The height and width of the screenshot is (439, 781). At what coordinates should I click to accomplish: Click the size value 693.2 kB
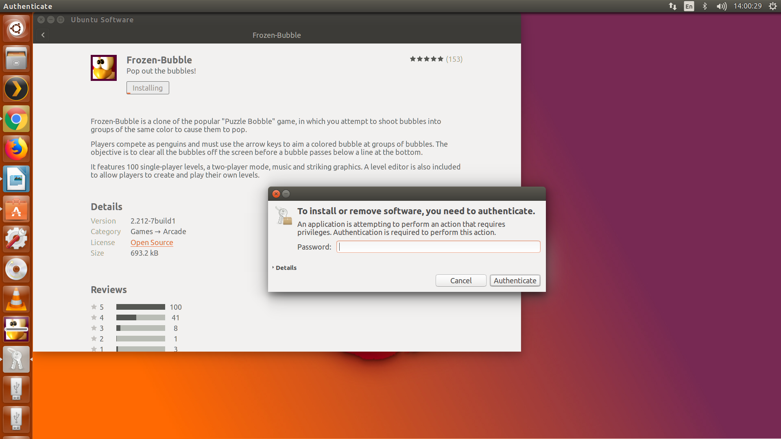coord(144,253)
